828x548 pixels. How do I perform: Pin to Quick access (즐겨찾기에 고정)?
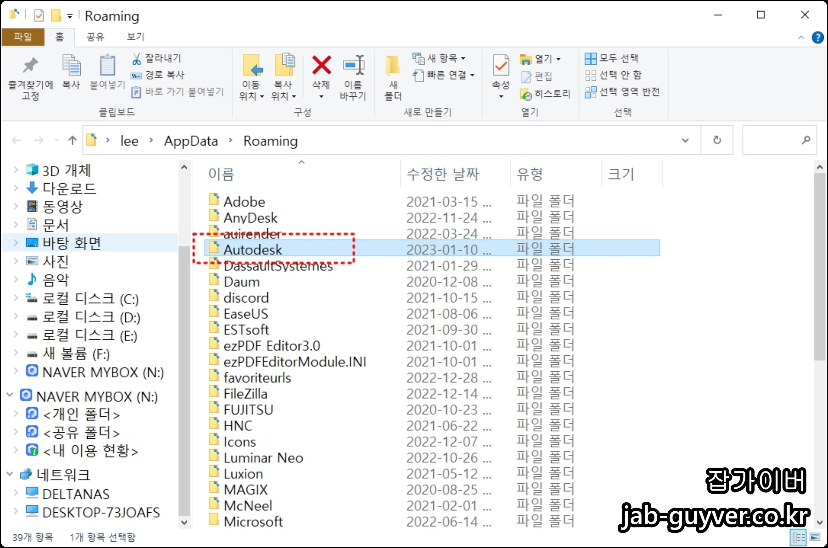30,78
